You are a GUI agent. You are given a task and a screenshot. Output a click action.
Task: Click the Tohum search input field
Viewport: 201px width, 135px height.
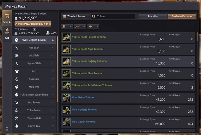click(113, 16)
